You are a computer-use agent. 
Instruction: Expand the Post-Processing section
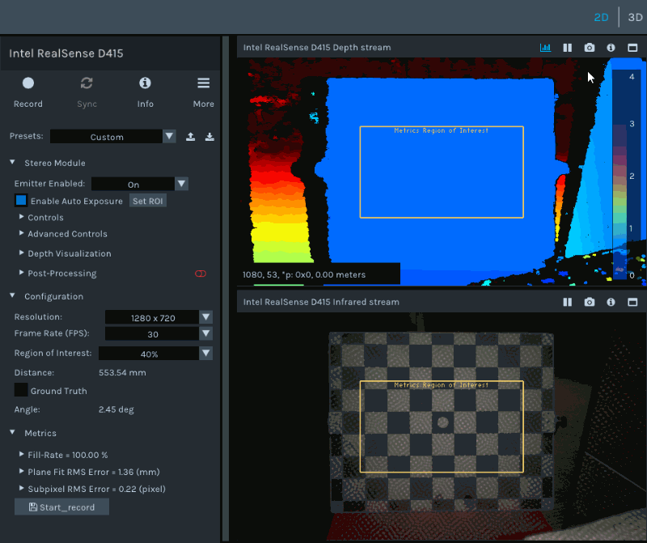click(22, 273)
